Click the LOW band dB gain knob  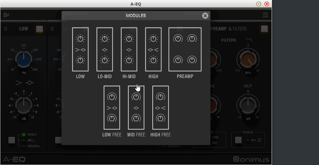(x=23, y=105)
